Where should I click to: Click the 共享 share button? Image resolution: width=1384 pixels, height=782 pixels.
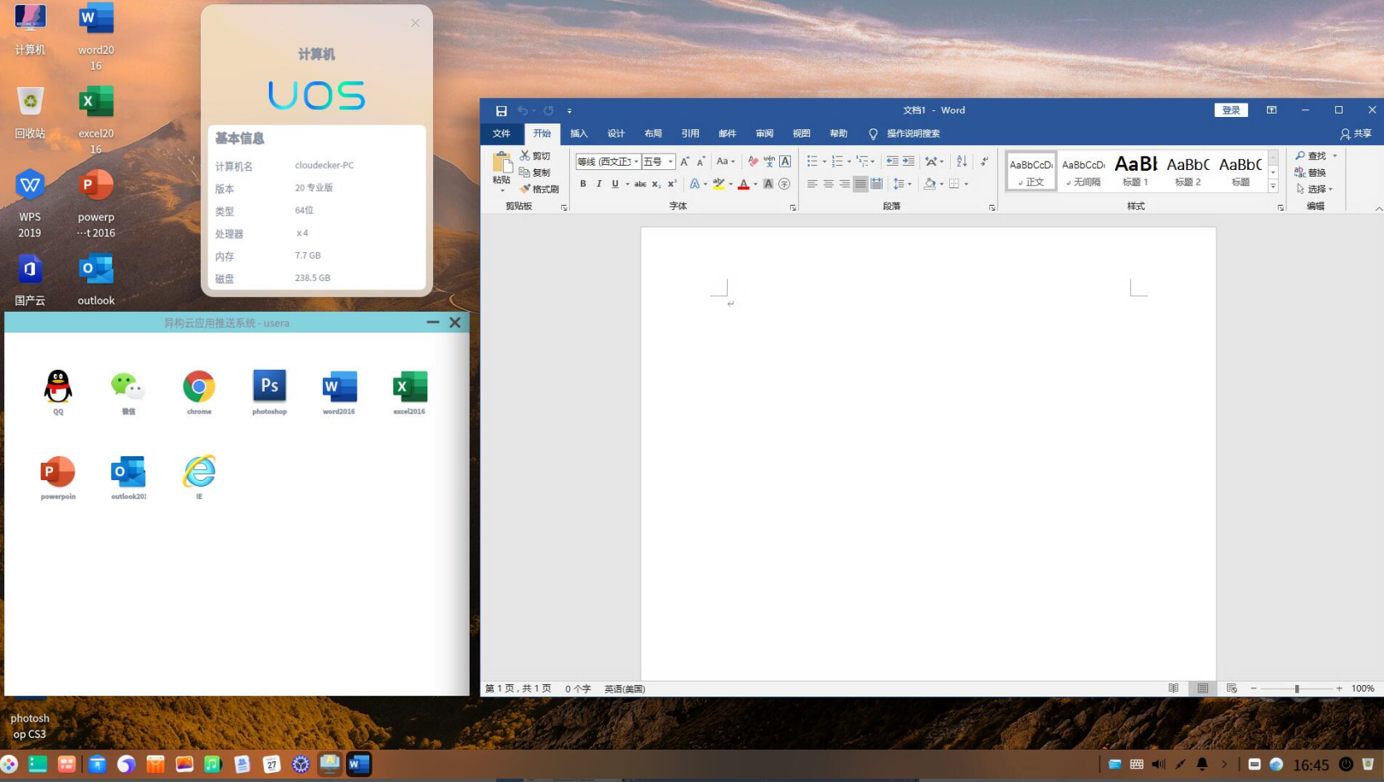1356,134
